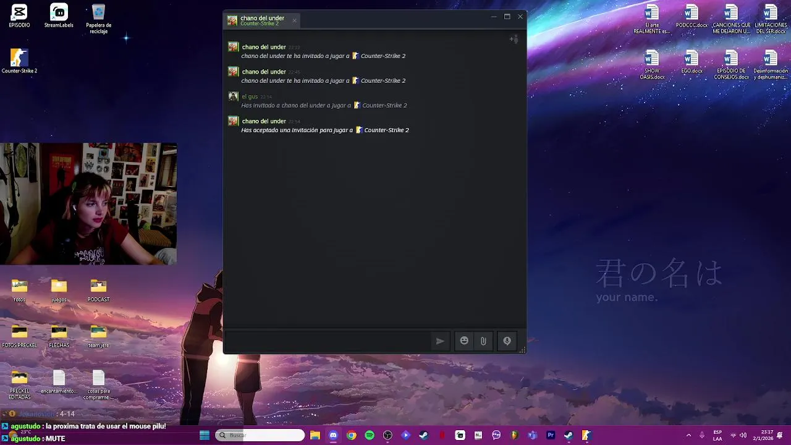
Task: Open the notifications bell in the taskbar
Action: coord(781,435)
